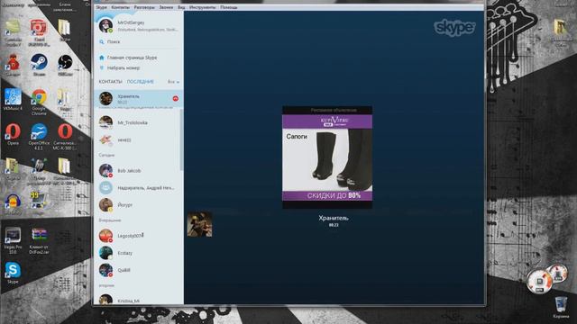Open the Вид menu
Screen dimensions: 577x324
coord(181,7)
